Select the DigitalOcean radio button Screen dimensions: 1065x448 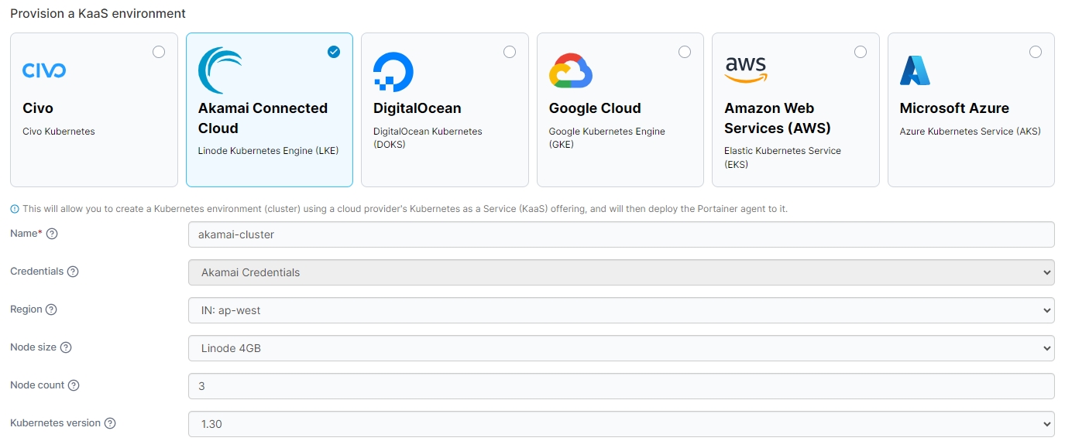[510, 52]
